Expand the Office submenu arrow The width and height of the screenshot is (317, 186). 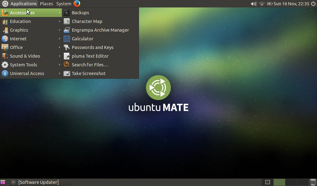59,47
